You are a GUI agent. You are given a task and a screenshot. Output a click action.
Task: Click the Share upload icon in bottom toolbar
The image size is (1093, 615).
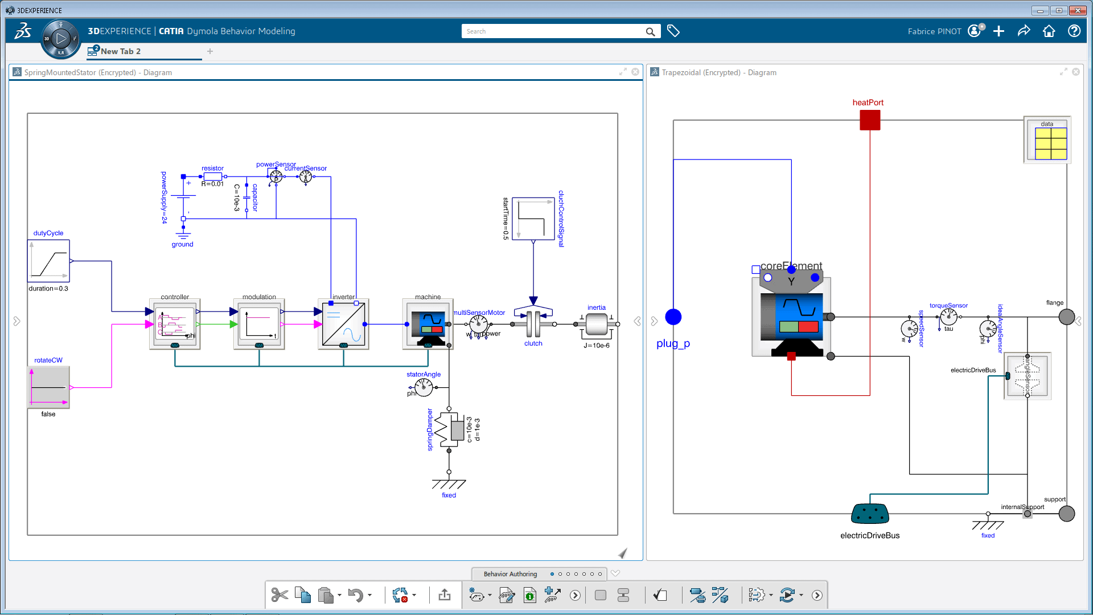click(445, 595)
